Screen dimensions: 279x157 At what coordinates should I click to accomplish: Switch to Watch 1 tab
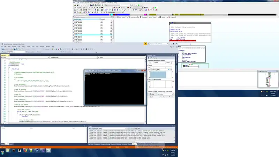coord(11,144)
